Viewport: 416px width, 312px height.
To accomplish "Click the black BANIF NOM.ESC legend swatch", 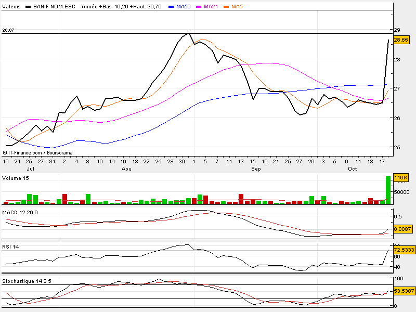I will [28, 7].
